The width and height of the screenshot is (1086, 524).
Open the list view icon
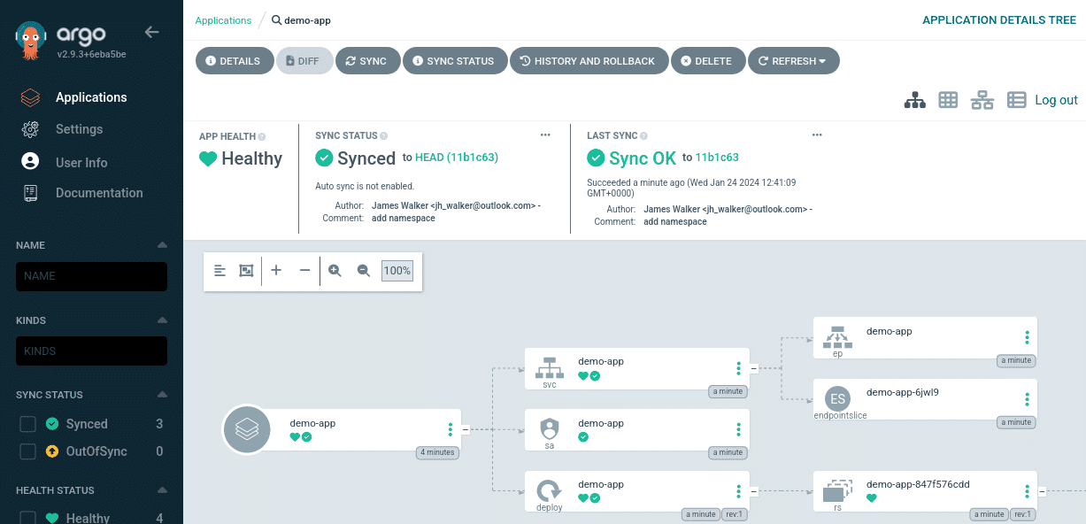point(1016,99)
